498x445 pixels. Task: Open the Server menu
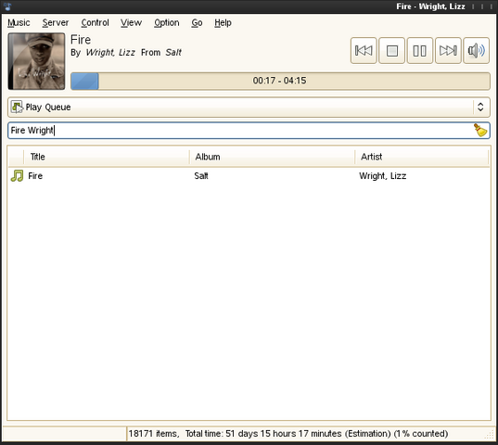tap(56, 23)
